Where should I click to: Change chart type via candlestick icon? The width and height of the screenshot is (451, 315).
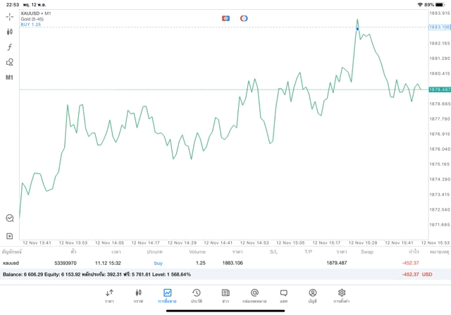(10, 32)
